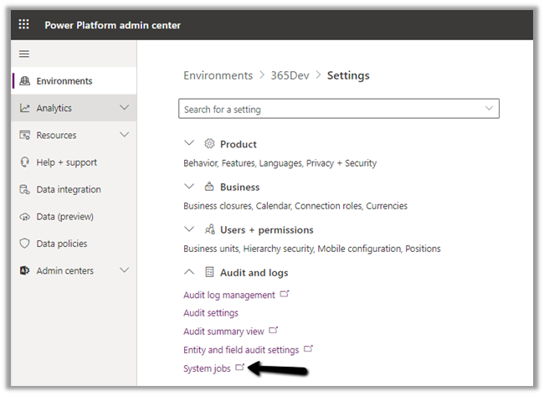544x396 pixels.
Task: Expand the Admin centers chevron
Action: (125, 270)
